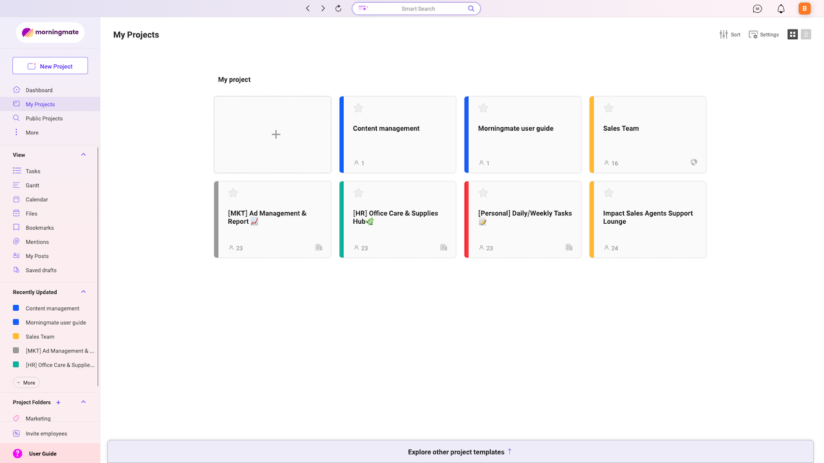Viewport: 824px width, 463px height.
Task: Star the Content management project
Action: tap(359, 108)
